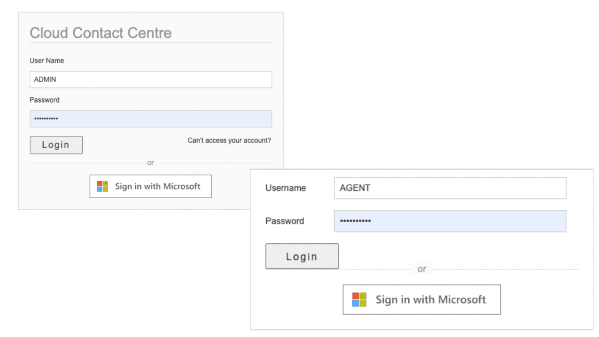The image size is (599, 337).
Task: Select the ADMIN username input field
Action: click(151, 80)
